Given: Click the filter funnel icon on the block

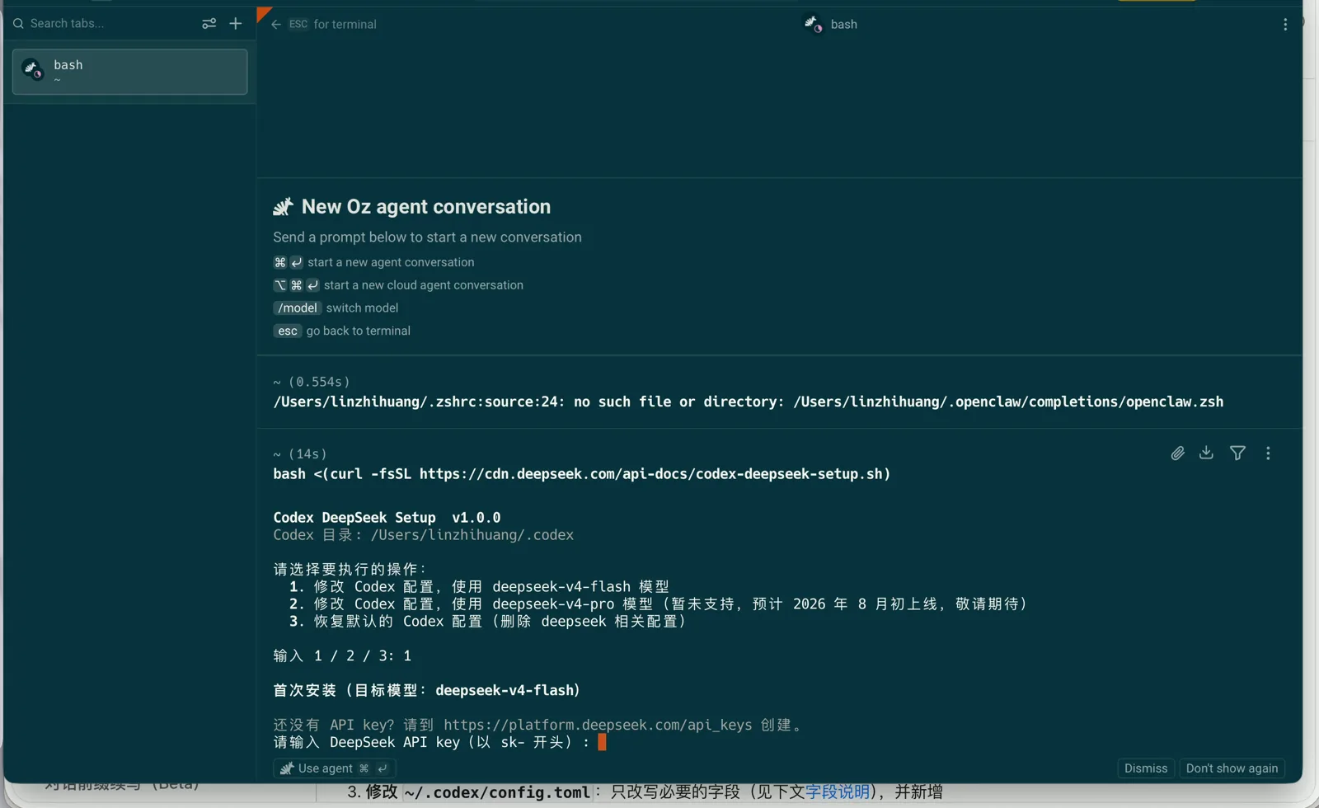Looking at the screenshot, I should [1237, 453].
